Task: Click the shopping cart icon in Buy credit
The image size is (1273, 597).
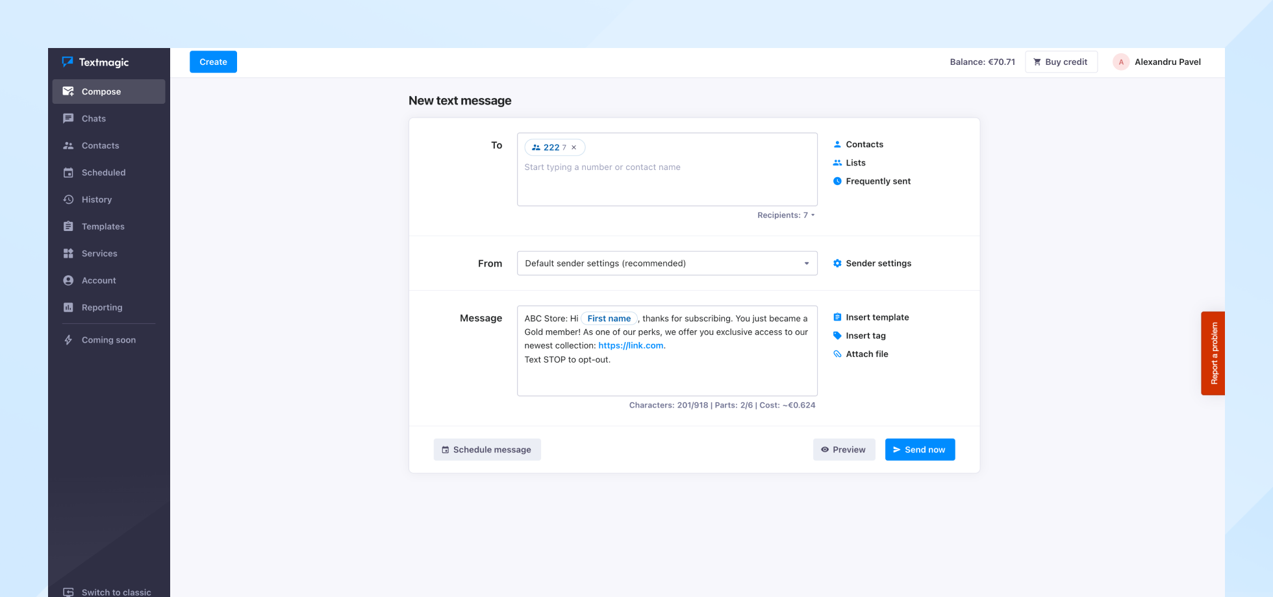Action: click(1037, 62)
